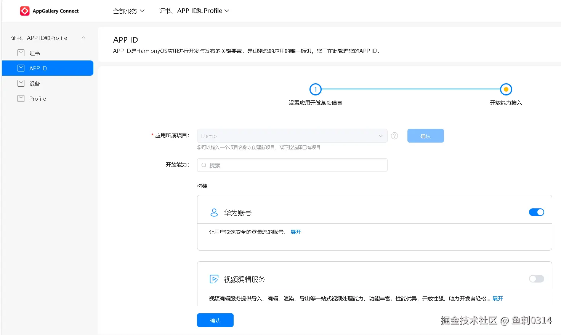Viewport: 561px width, 335px height.
Task: Collapse the 证书、APP ID和Profile sidebar group
Action: coord(83,38)
